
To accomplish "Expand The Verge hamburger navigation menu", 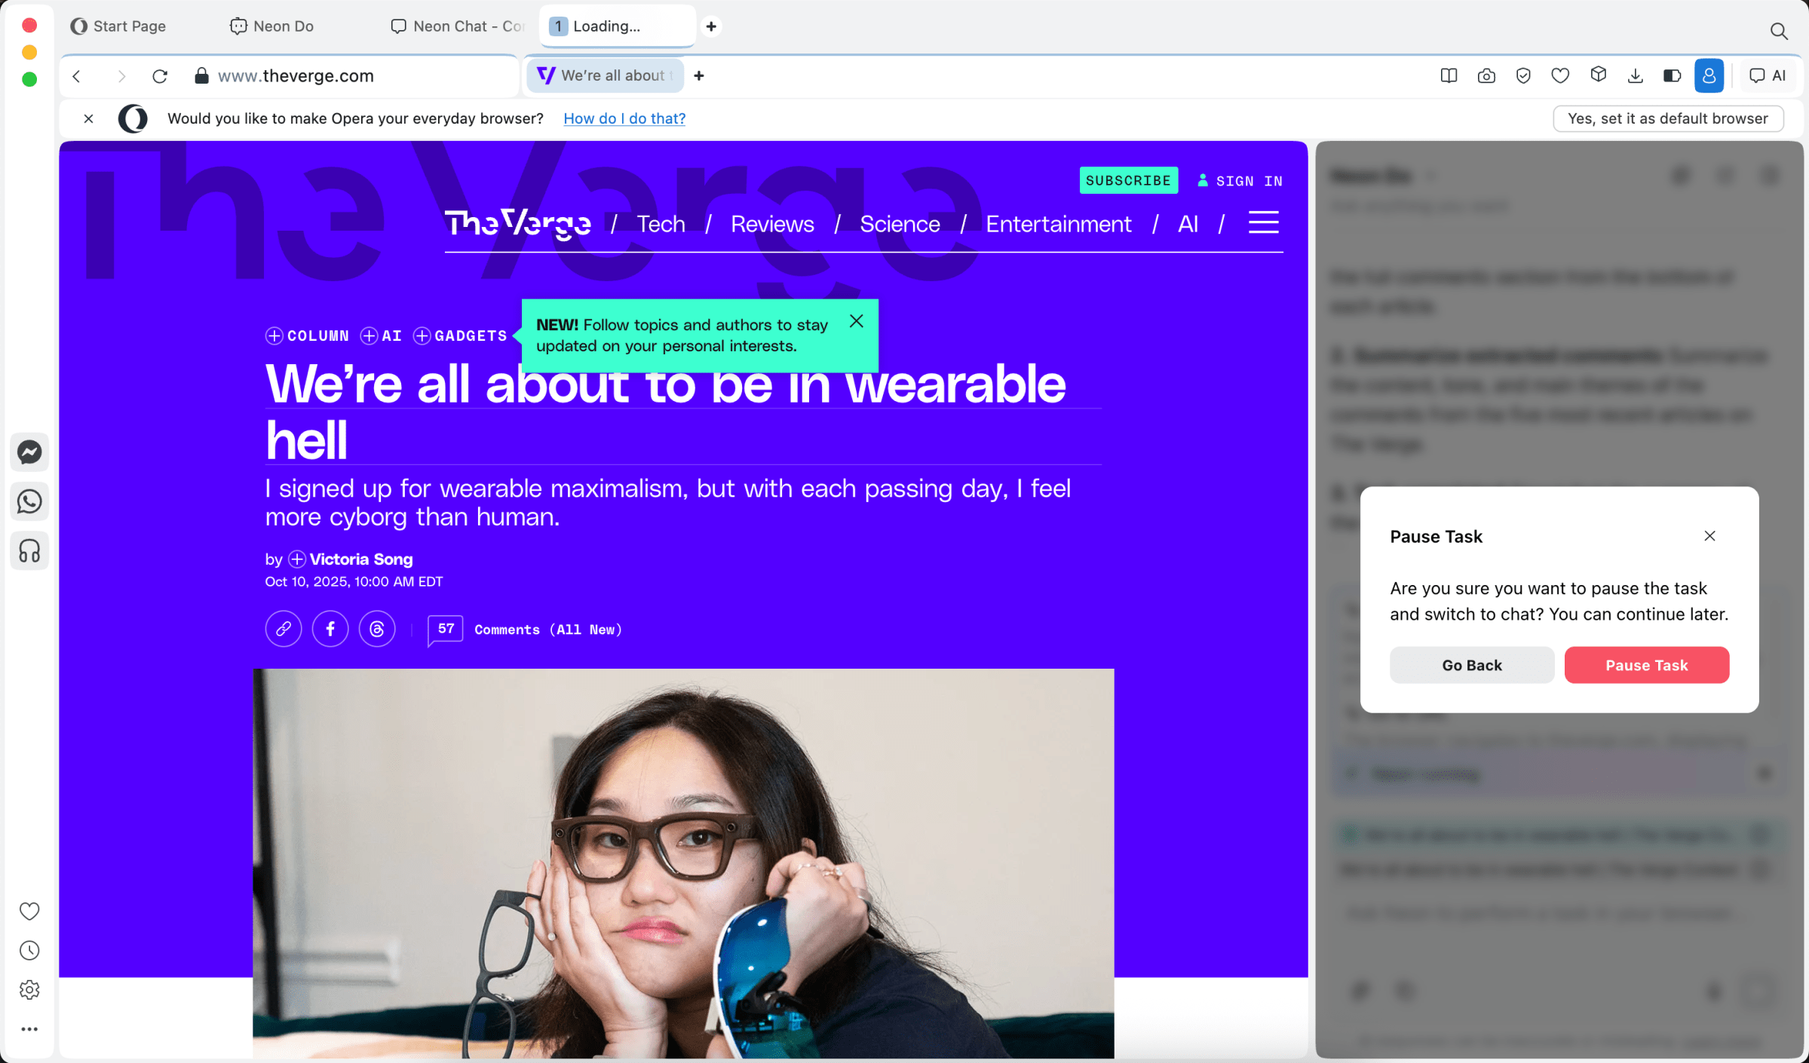I will click(1263, 222).
